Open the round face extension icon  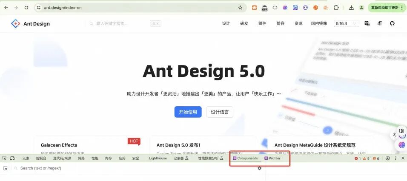coord(305,8)
